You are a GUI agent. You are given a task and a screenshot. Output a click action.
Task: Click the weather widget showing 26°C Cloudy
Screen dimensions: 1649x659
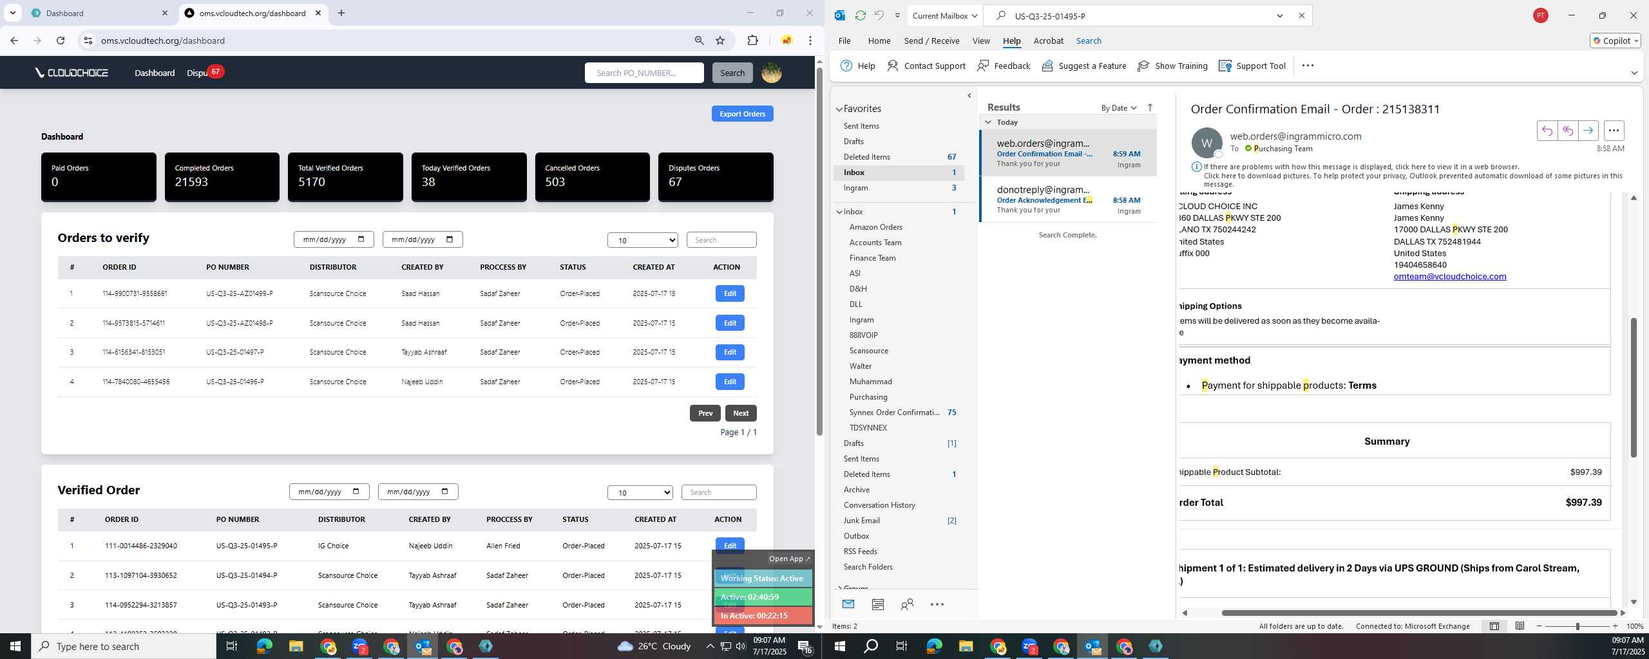654,646
